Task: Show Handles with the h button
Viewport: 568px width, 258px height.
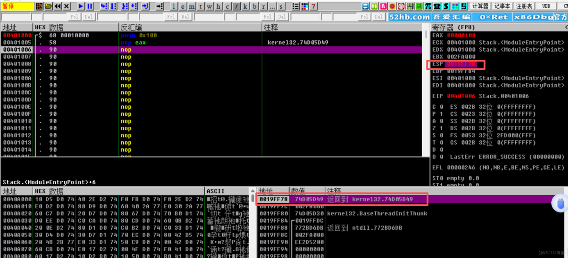Action: coord(218,7)
